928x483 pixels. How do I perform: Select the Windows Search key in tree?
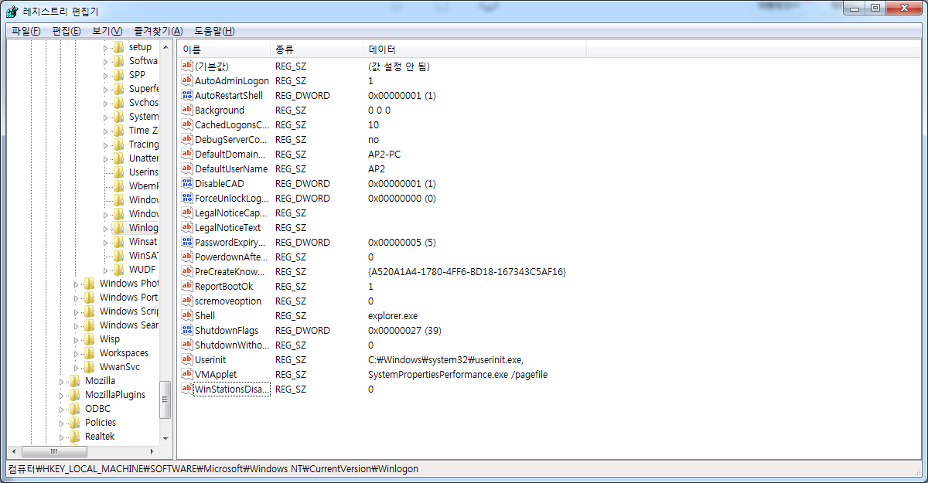pos(129,325)
